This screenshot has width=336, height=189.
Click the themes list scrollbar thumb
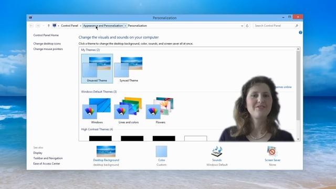[298, 86]
